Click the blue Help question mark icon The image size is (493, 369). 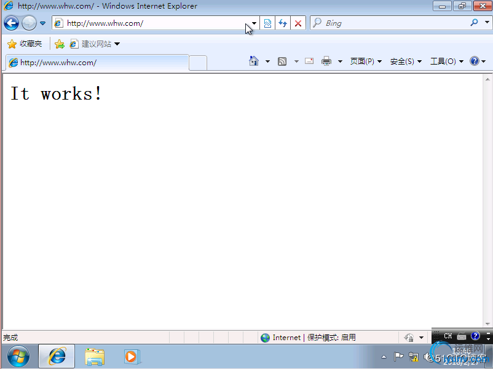tap(475, 61)
